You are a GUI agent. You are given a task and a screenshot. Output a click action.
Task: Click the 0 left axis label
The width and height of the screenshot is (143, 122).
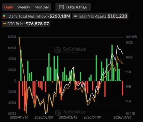[15, 81]
